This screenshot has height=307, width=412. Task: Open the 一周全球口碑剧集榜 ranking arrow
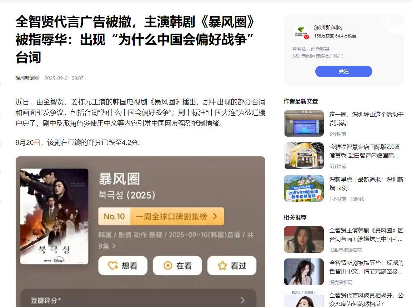(x=215, y=216)
